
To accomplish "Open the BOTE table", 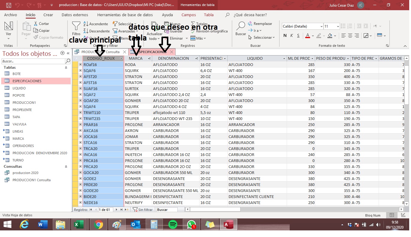I will point(16,74).
